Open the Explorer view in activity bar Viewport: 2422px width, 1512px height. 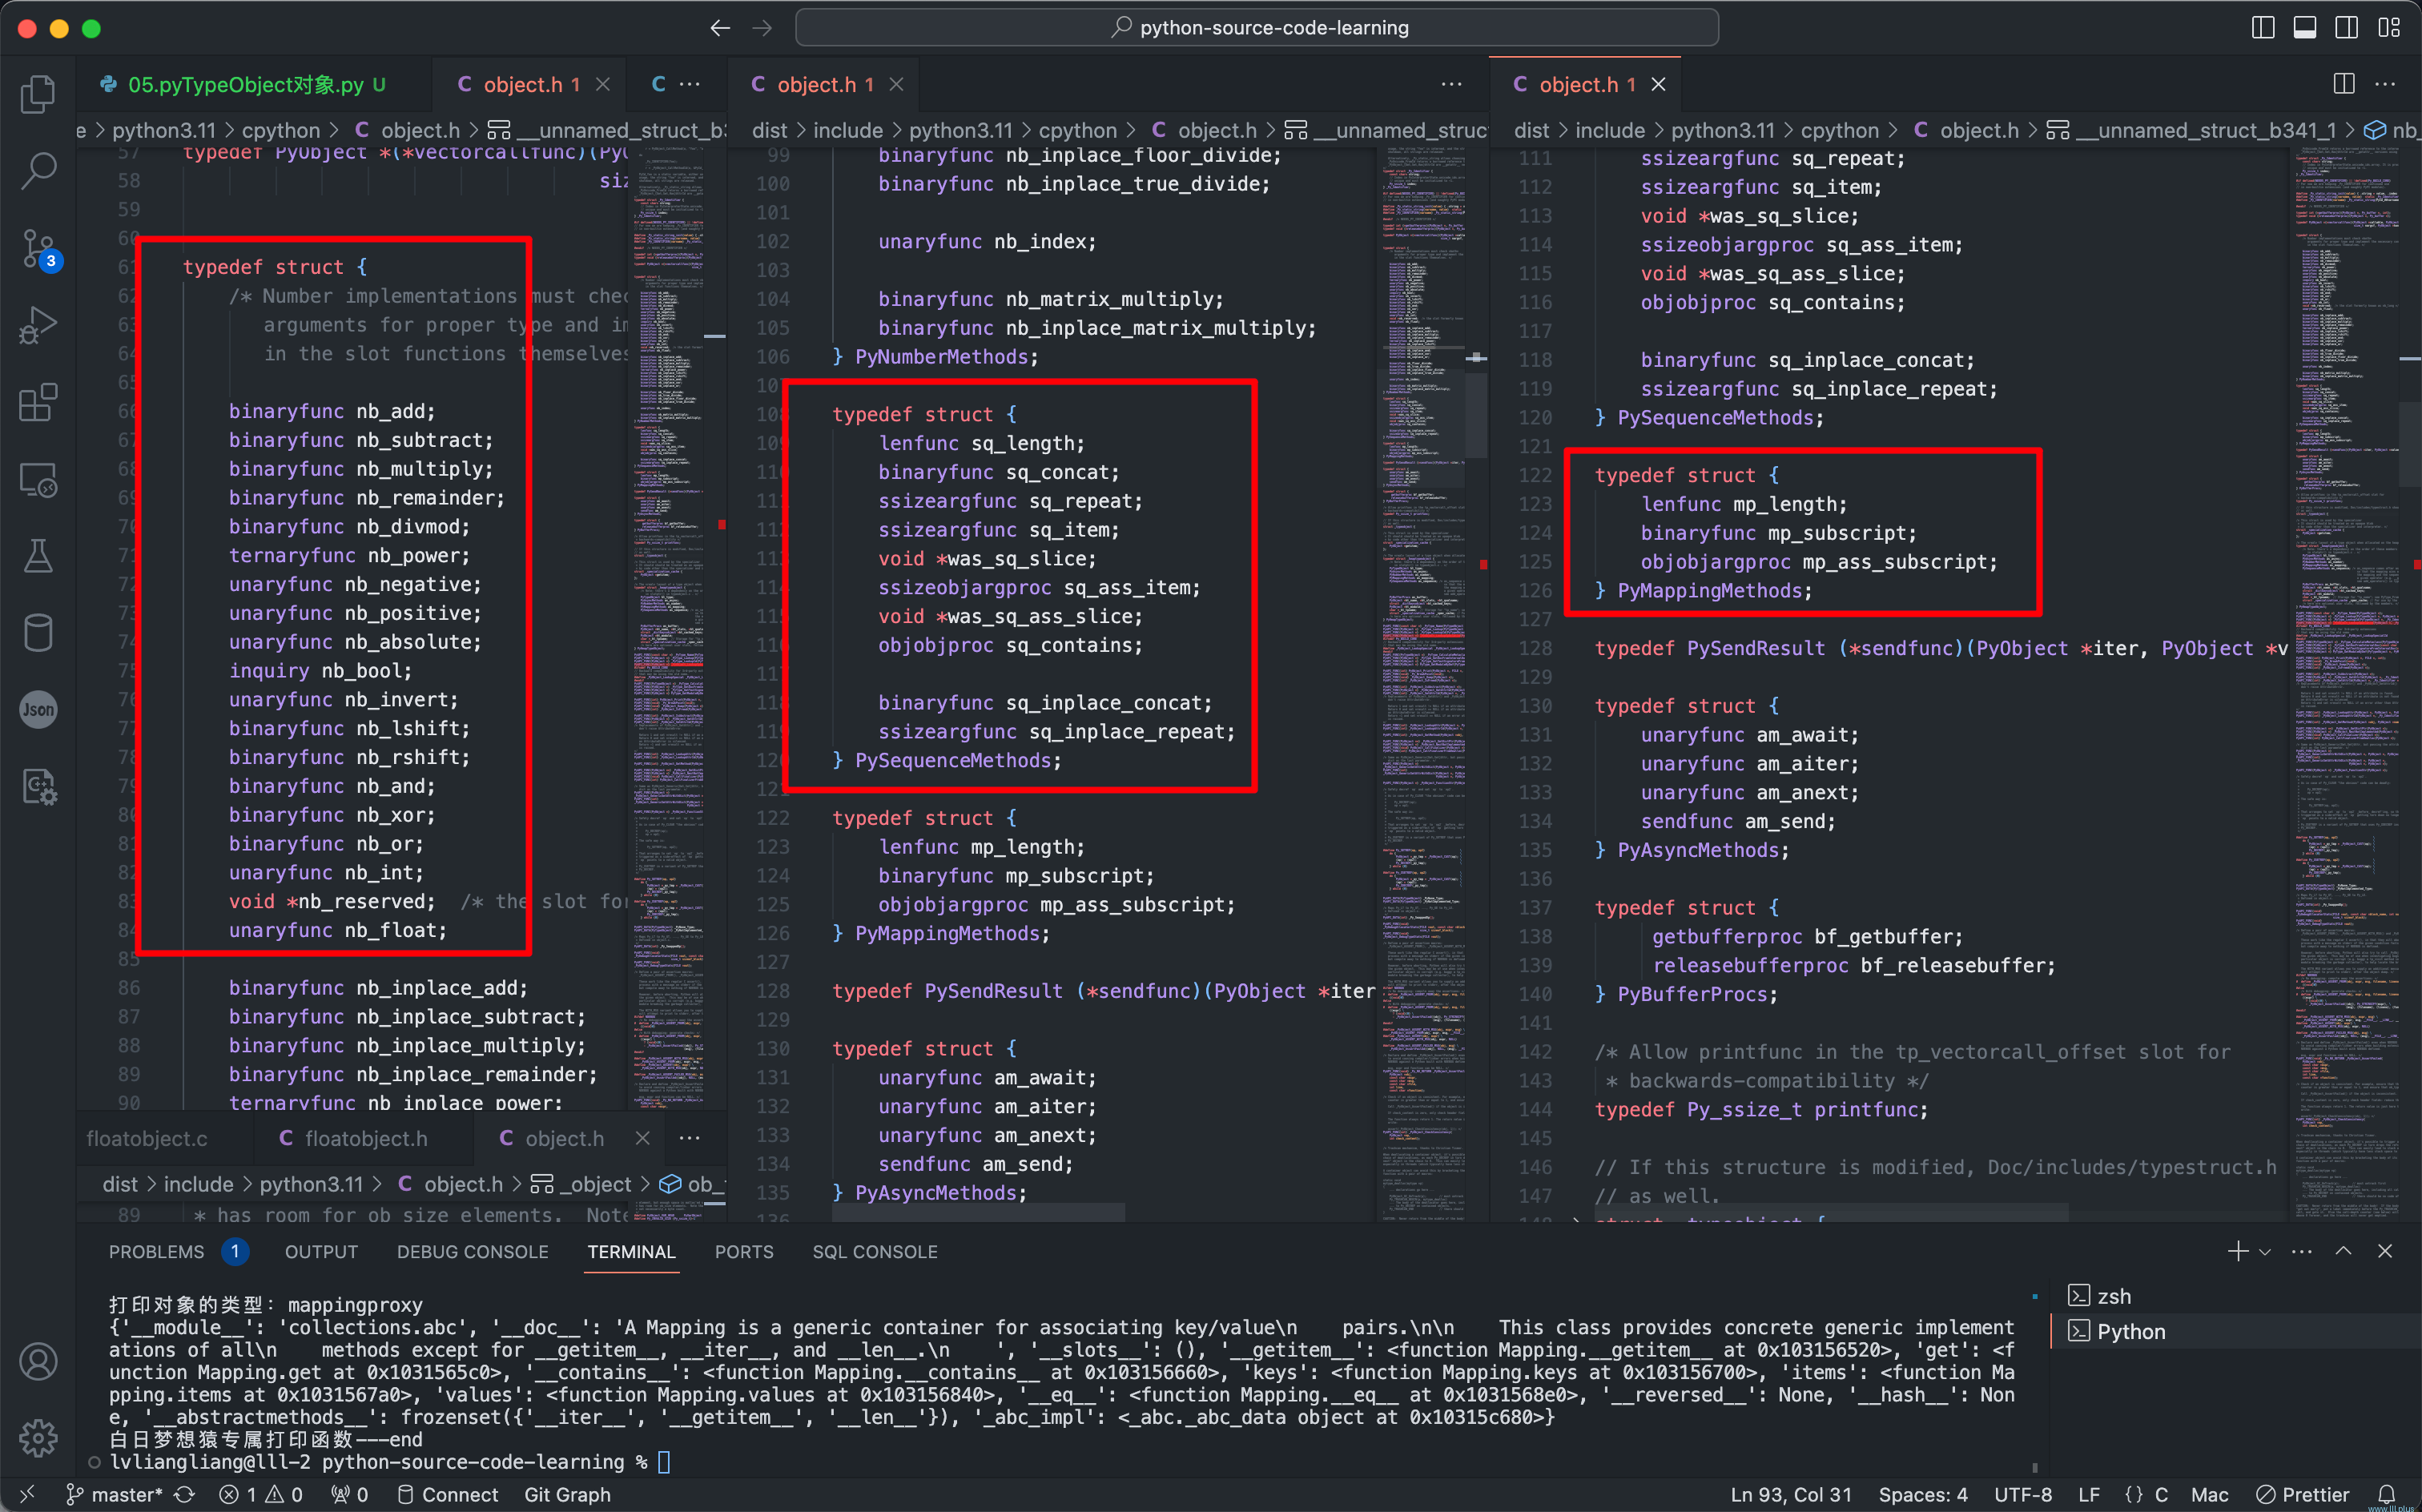click(38, 95)
